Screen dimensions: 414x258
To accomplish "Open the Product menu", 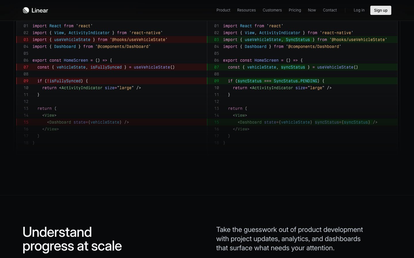I will coord(223,10).
